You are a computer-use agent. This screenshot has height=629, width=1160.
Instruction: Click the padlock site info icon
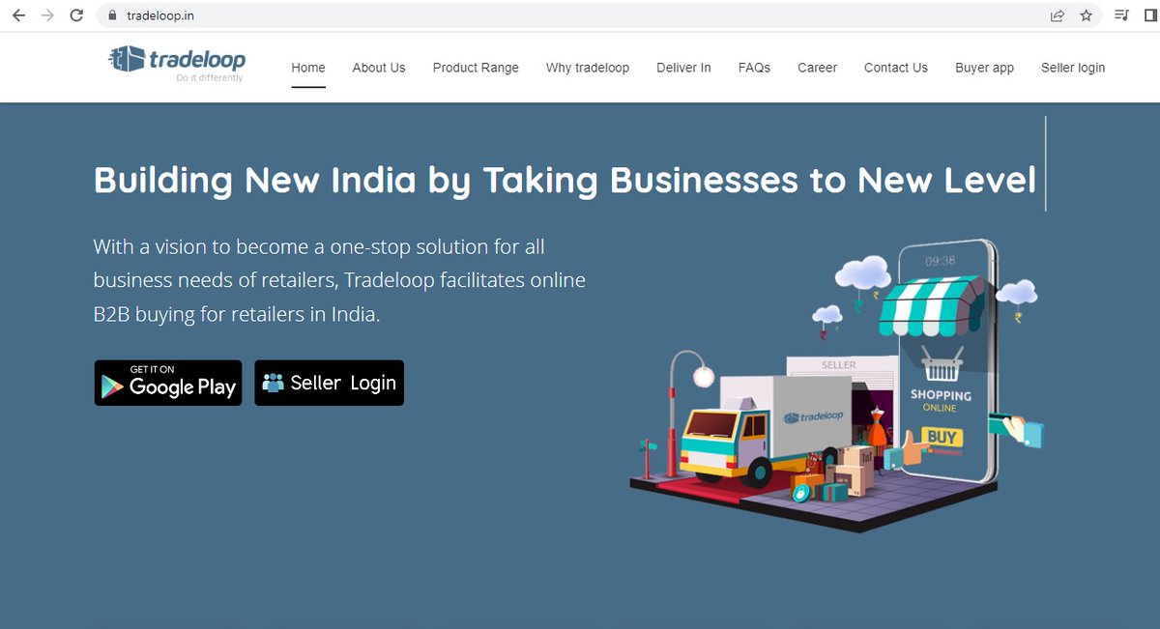(111, 15)
